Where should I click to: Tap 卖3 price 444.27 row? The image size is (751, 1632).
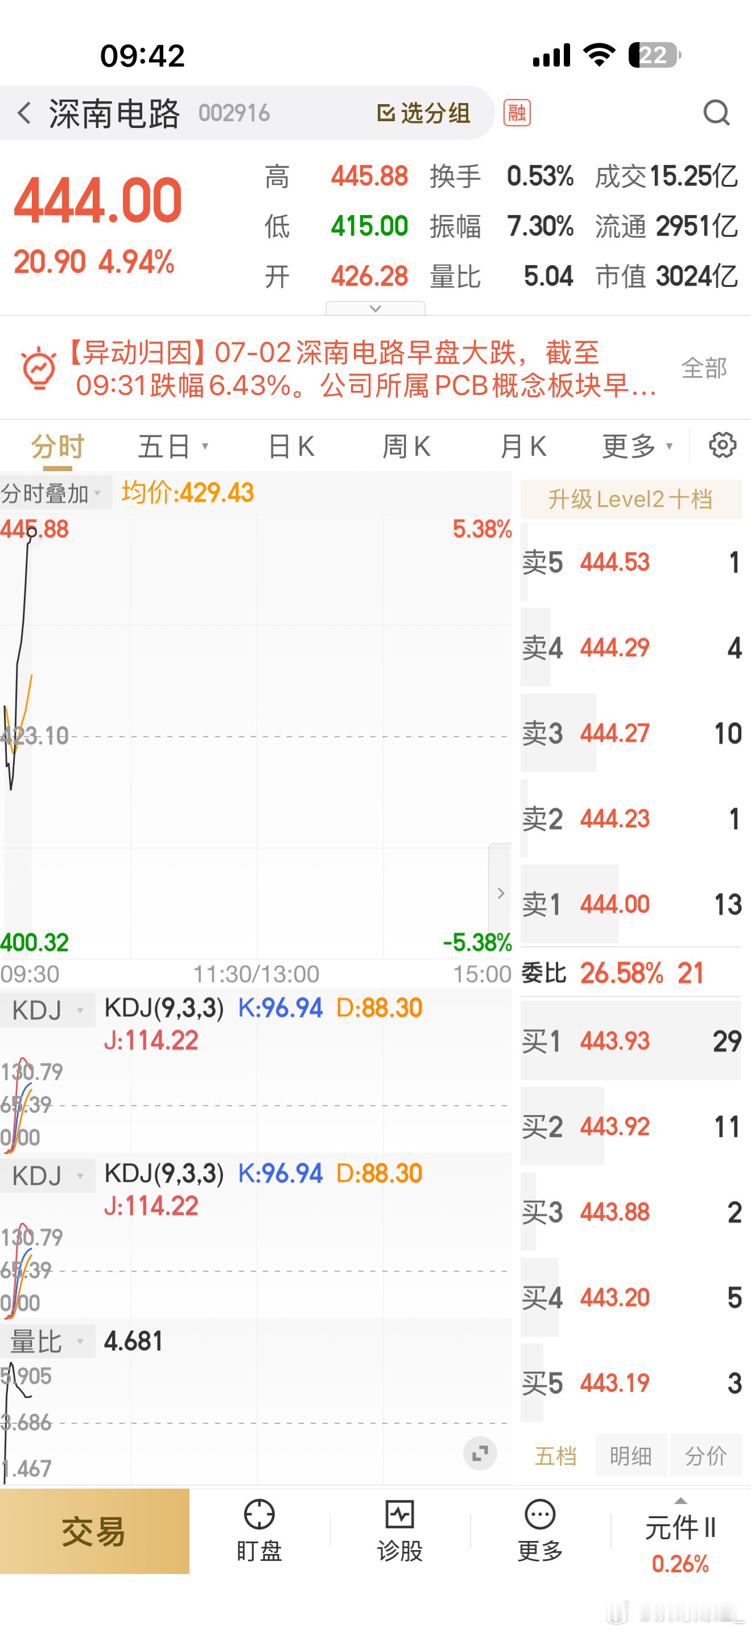pos(631,733)
